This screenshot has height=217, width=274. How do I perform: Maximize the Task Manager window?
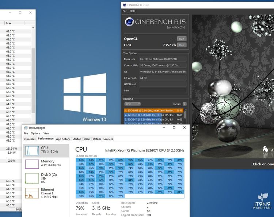[174, 128]
